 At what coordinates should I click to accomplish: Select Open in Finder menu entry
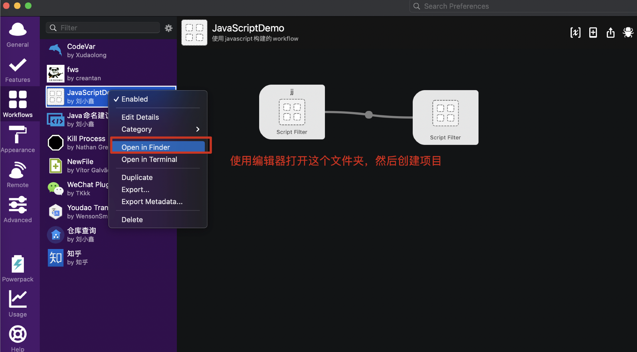pyautogui.click(x=146, y=147)
